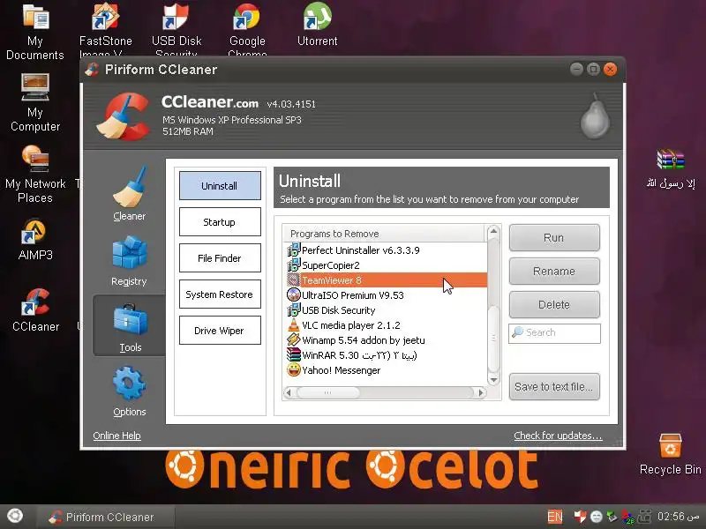Click the SuperCopier2 program icon
This screenshot has height=529, width=706.
[294, 265]
